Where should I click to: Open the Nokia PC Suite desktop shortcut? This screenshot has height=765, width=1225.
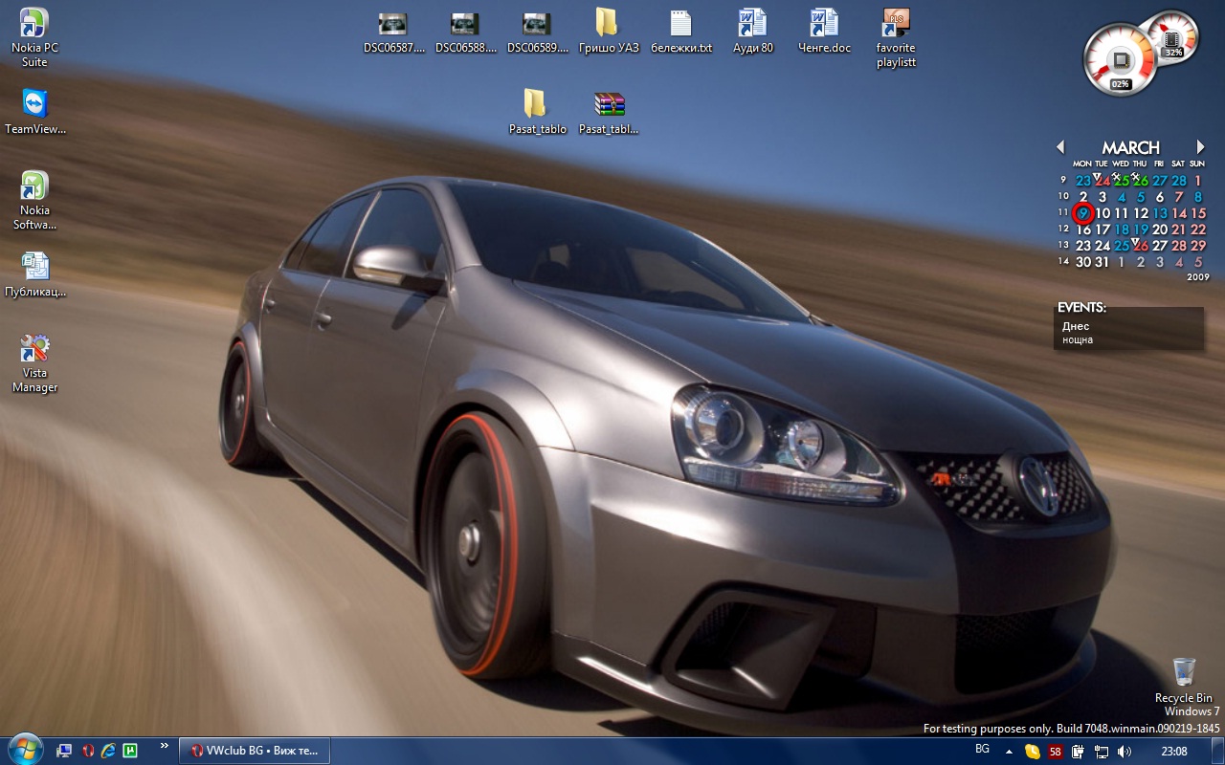(x=34, y=25)
